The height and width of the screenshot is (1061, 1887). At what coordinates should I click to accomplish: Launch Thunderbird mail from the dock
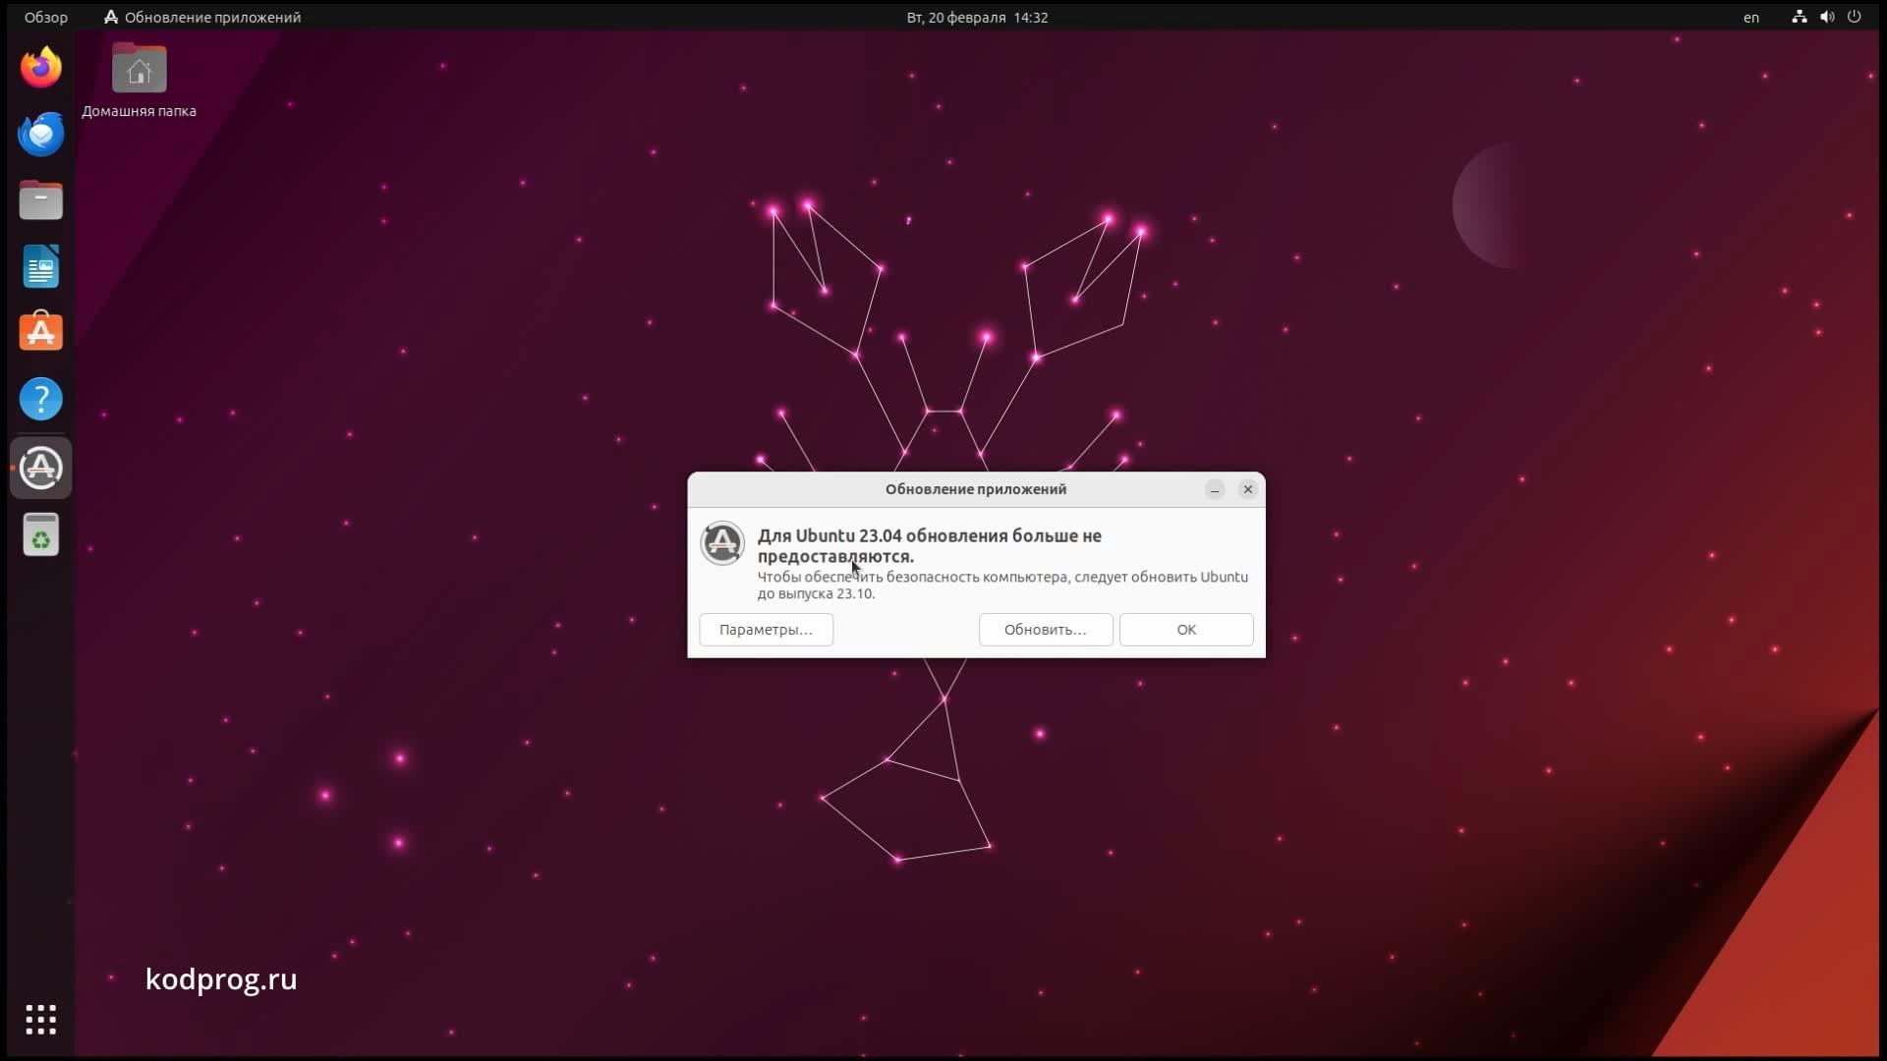point(41,135)
